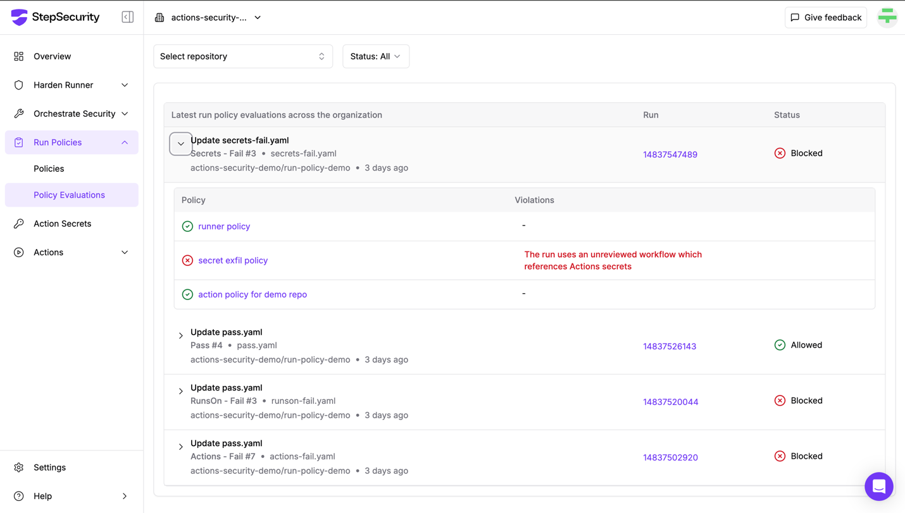This screenshot has width=905, height=513.
Task: Click the Orchestrate Security wrench icon
Action: (x=19, y=114)
